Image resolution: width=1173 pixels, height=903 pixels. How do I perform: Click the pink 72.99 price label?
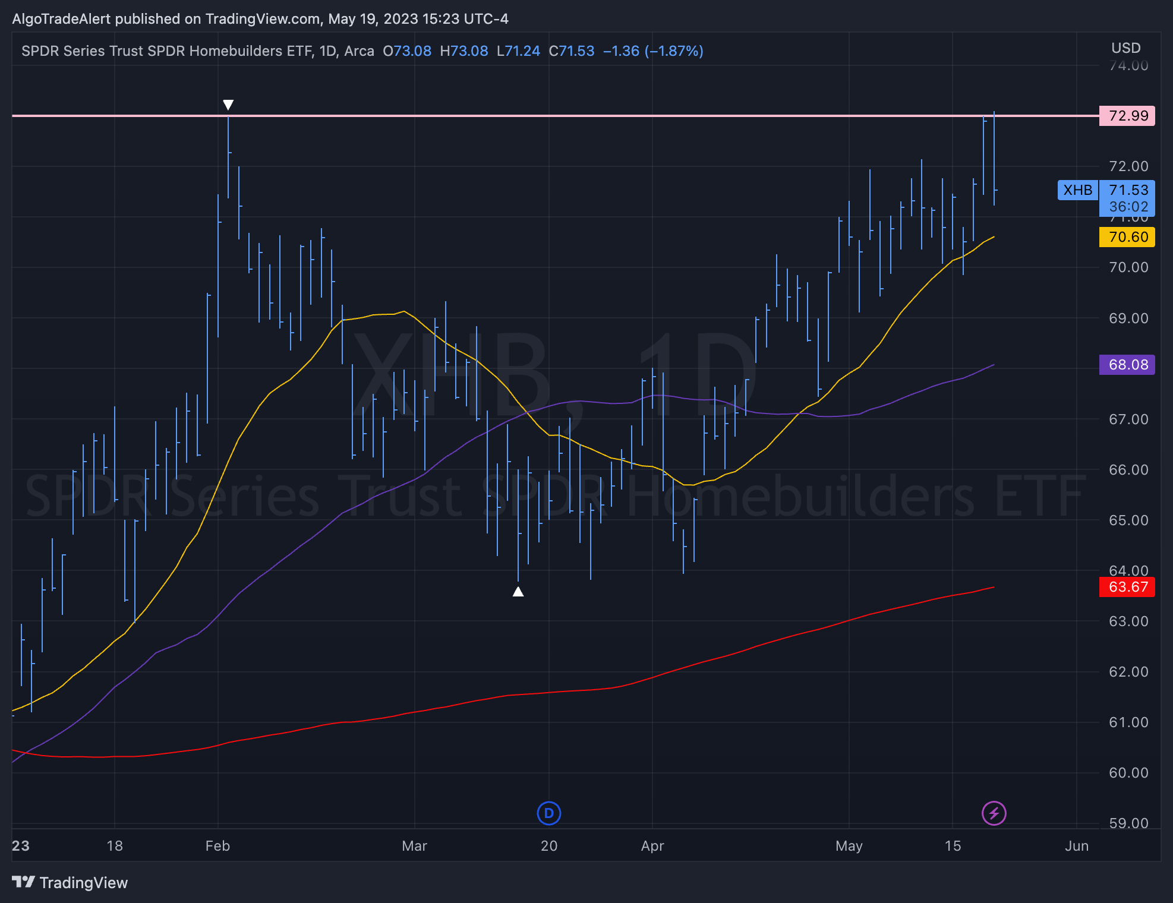point(1127,115)
